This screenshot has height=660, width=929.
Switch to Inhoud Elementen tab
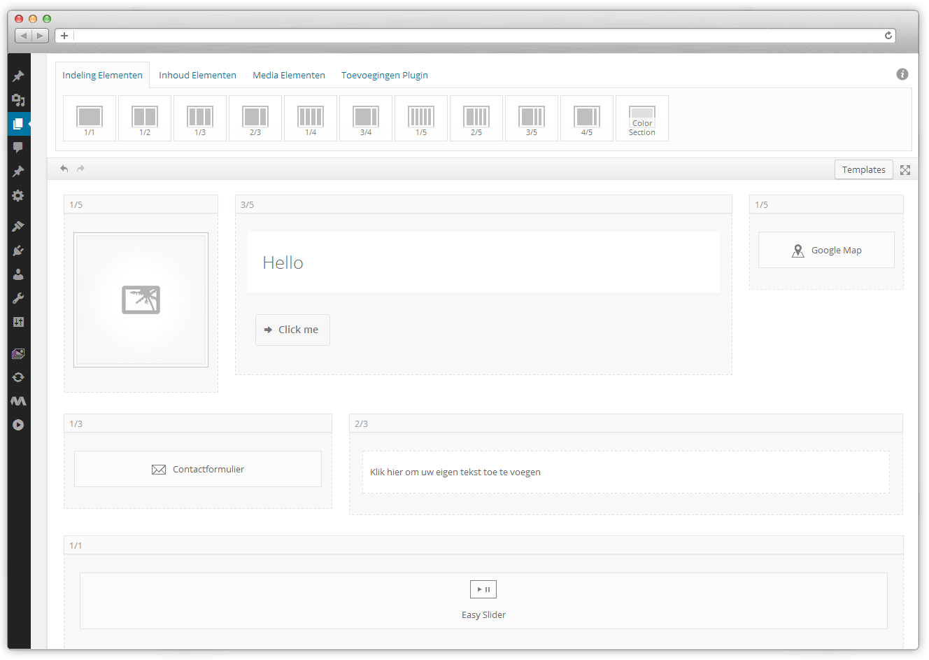point(197,75)
